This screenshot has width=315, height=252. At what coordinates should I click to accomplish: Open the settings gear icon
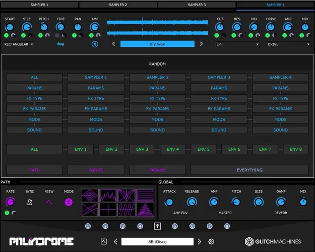coord(211,241)
